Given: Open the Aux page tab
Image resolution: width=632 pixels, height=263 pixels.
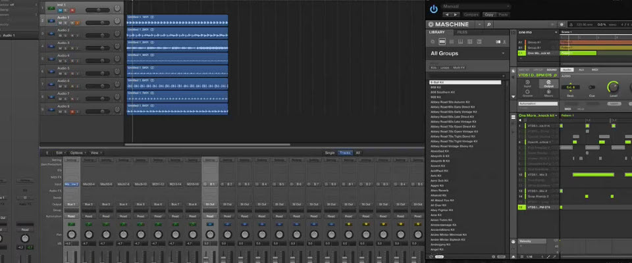Looking at the screenshot, I should [x=581, y=70].
